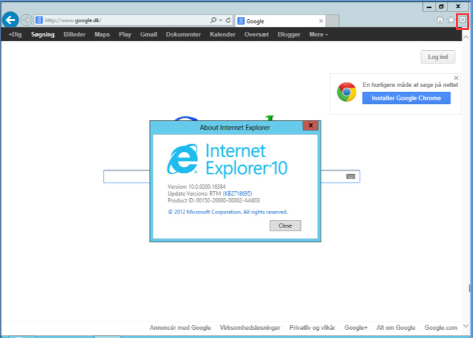Click the scrollbar down arrow

[x=466, y=326]
